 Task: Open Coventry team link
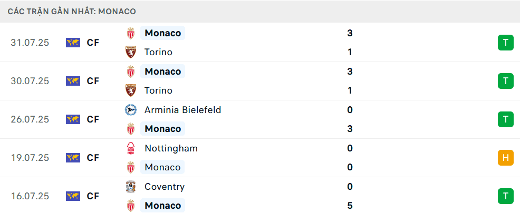(165, 187)
